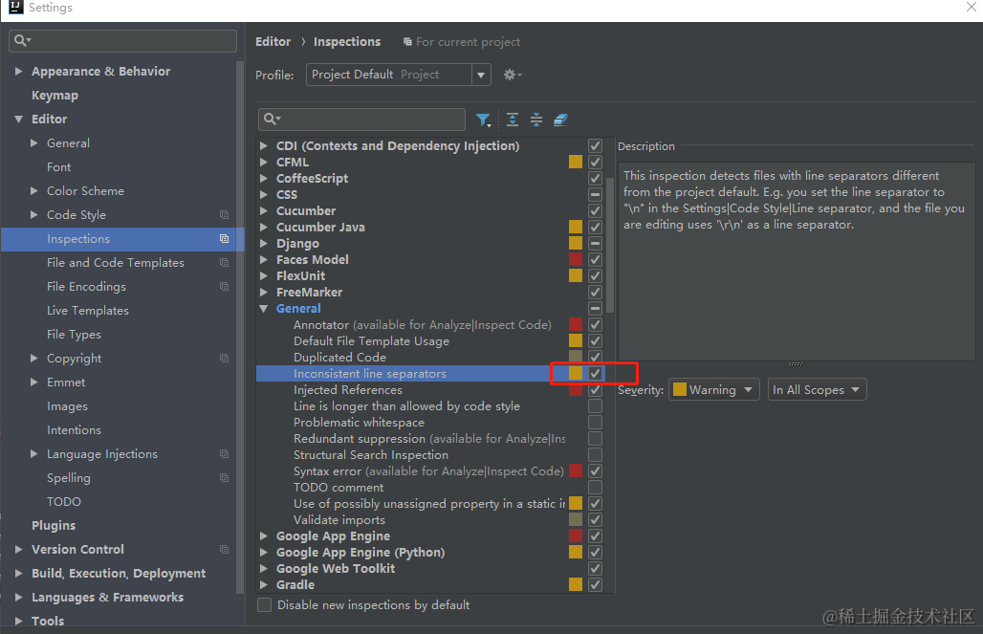Screen dimensions: 983x634
Task: Select the Google Web Toolkit group
Action: click(x=336, y=568)
